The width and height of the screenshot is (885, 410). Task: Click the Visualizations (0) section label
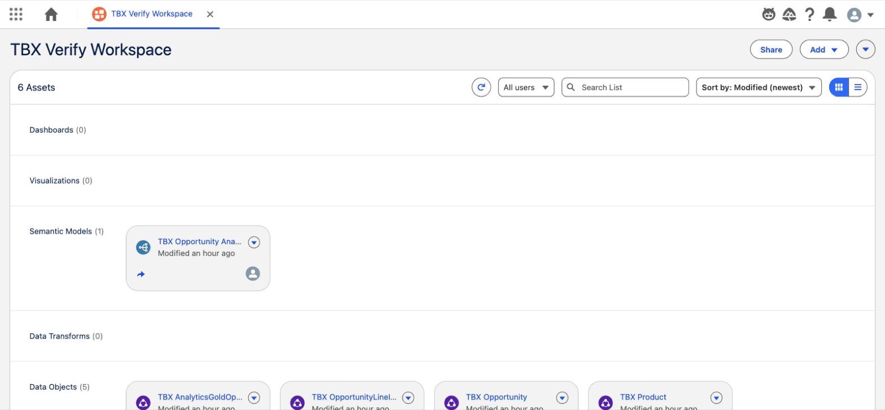coord(61,181)
